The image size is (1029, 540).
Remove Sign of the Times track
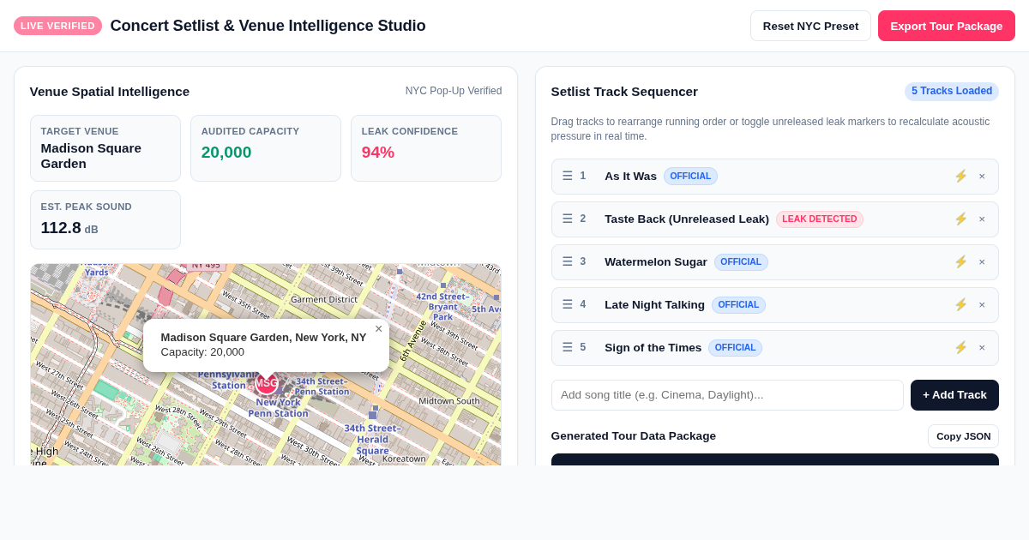tap(982, 347)
